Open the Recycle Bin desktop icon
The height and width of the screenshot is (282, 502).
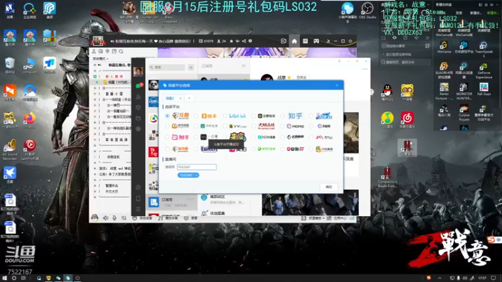pos(9,66)
